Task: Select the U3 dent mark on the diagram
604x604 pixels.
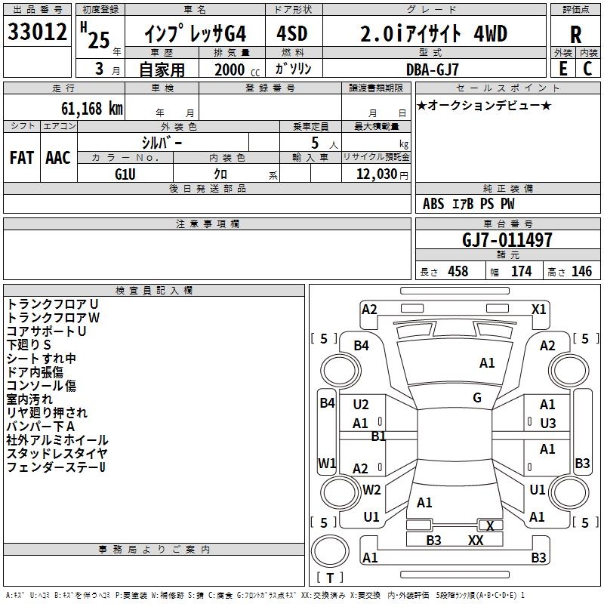Action: click(x=547, y=423)
